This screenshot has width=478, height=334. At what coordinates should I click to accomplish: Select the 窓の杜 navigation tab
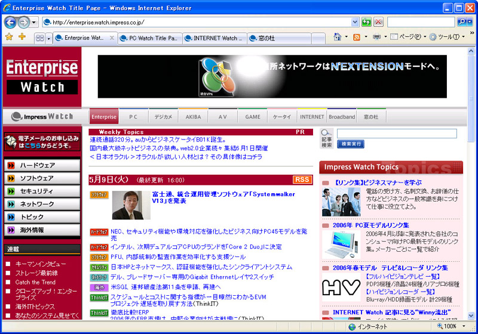pos(371,116)
